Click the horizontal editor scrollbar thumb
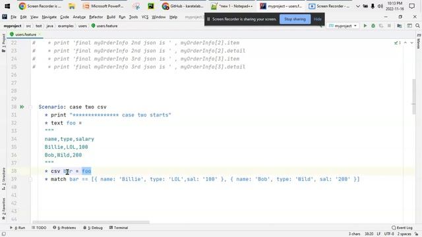 point(91,223)
